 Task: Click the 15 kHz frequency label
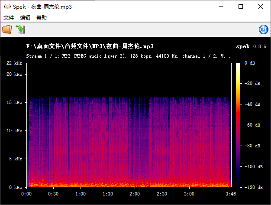[x=14, y=102]
